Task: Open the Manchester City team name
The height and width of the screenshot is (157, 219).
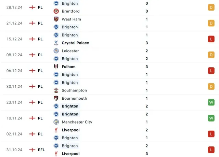Action: coord(77,122)
